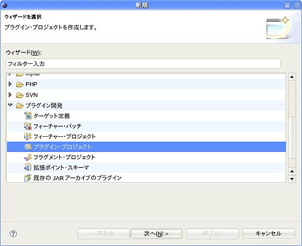Click the フィーチャー・プロジェクト feature project icon

coord(28,136)
